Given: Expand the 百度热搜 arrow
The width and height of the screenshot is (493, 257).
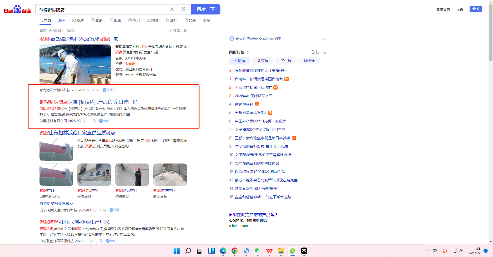Looking at the screenshot, I should (x=248, y=52).
